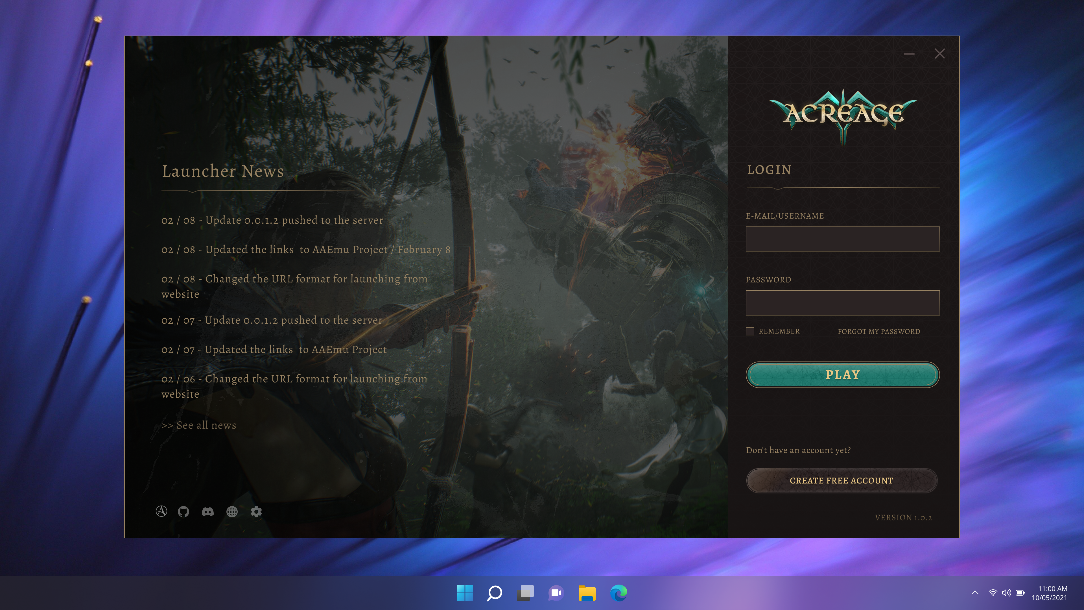
Task: Open 02/08 Changed the URL format news
Action: pyautogui.click(x=294, y=286)
